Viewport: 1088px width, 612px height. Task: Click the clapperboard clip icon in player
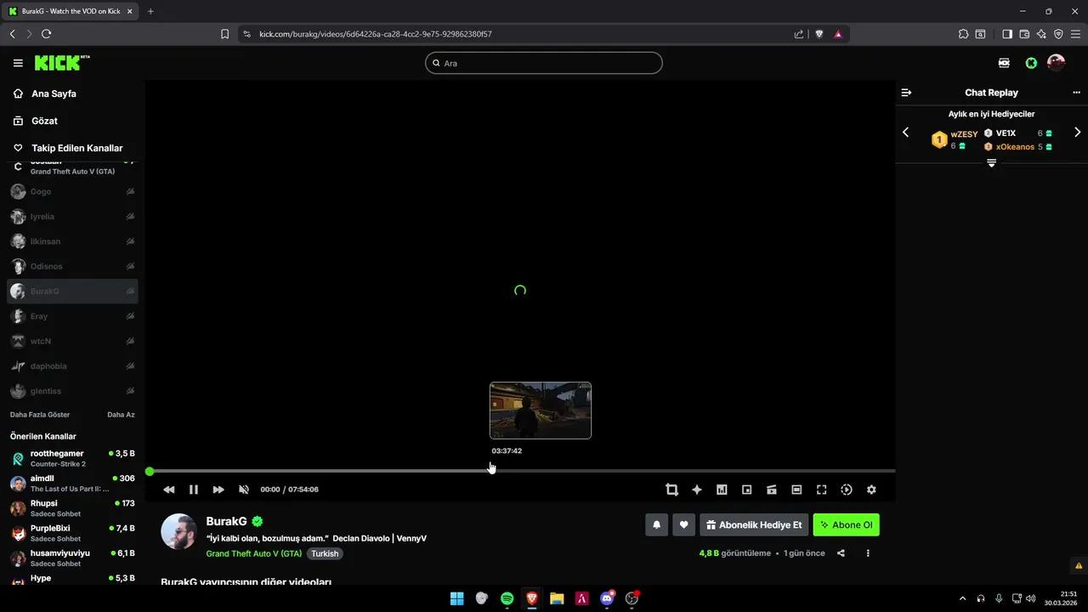(x=772, y=490)
